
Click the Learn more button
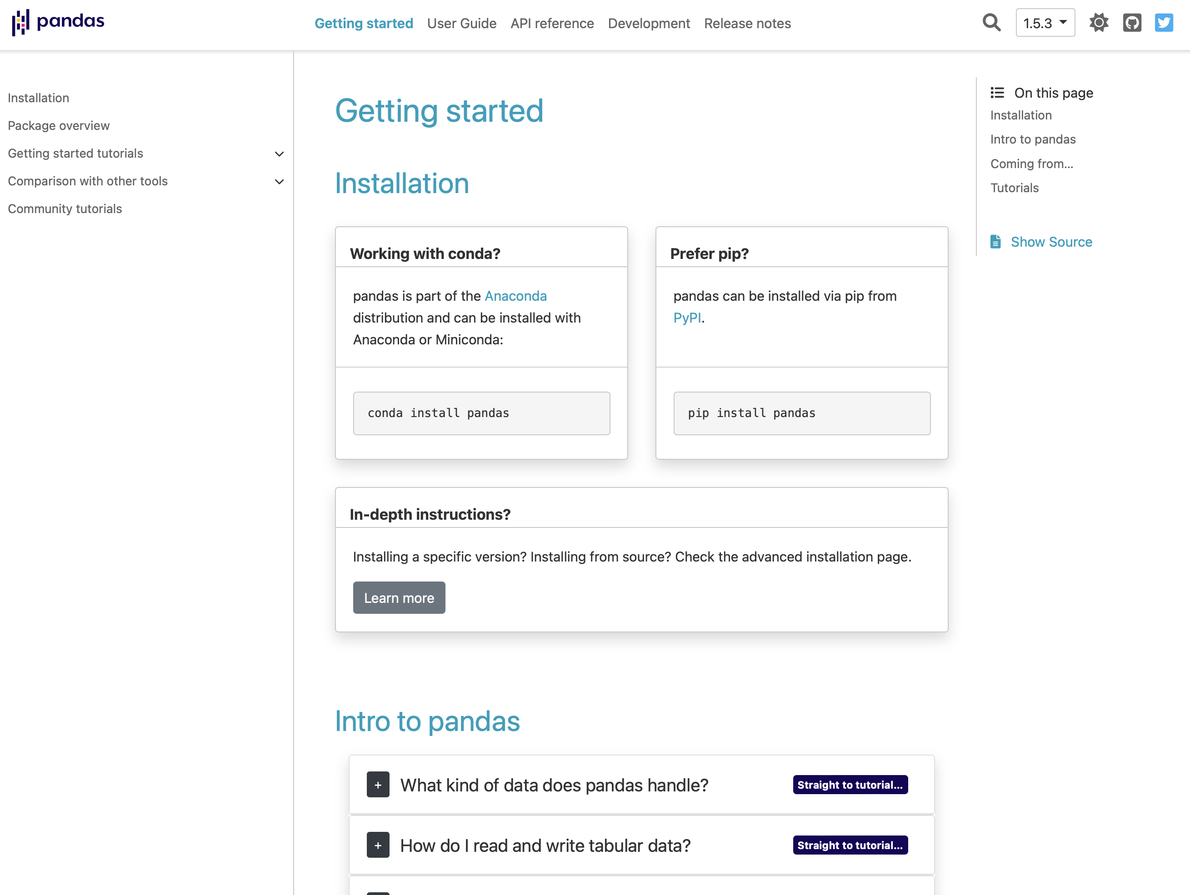(x=399, y=597)
